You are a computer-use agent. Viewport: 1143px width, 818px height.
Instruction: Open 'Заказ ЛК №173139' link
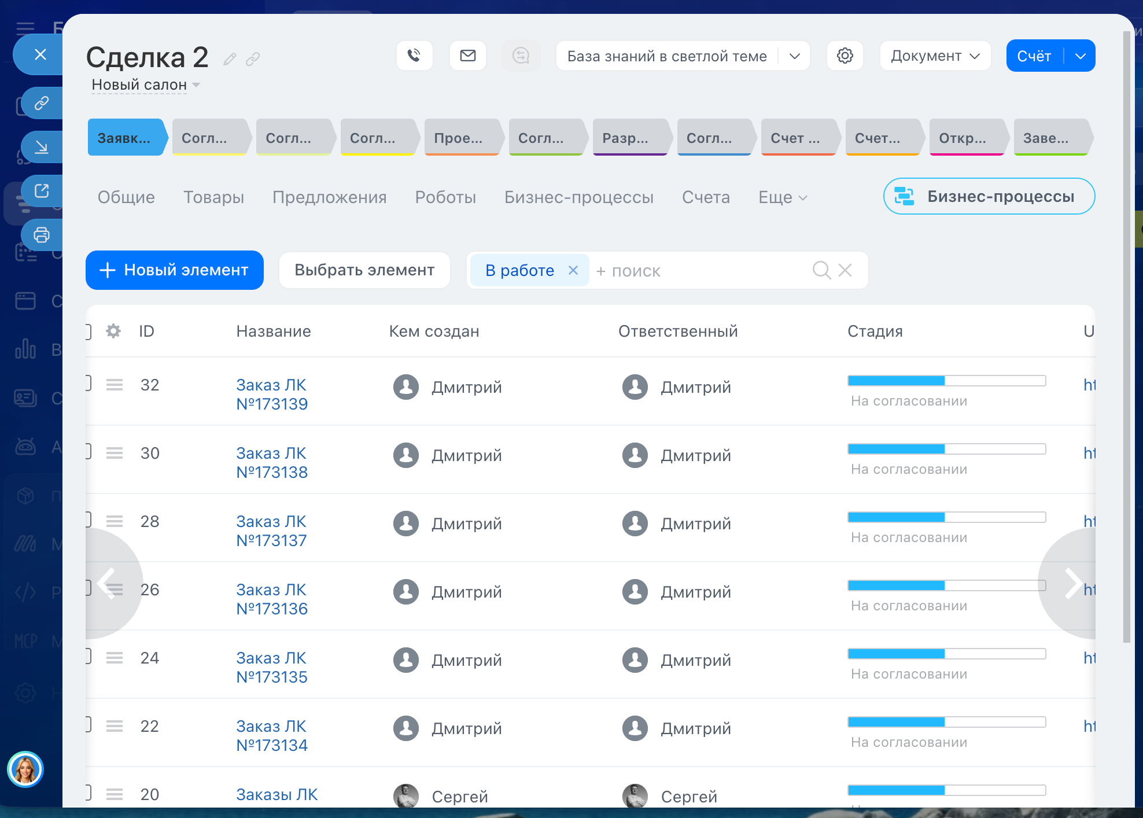[x=272, y=395]
